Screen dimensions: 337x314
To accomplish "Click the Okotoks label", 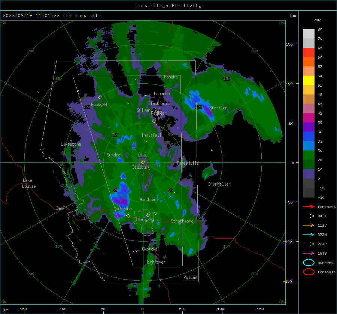I will (x=150, y=249).
